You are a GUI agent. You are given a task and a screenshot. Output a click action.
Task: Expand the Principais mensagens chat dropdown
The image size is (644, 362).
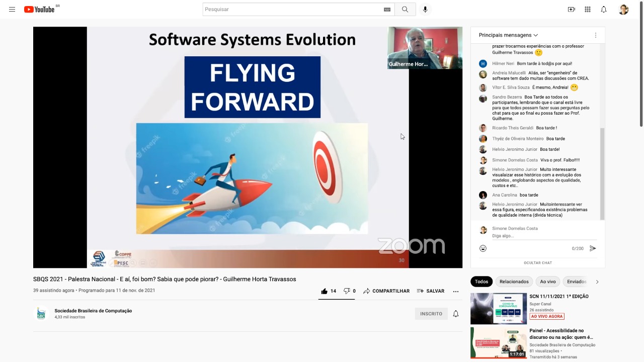click(x=508, y=35)
